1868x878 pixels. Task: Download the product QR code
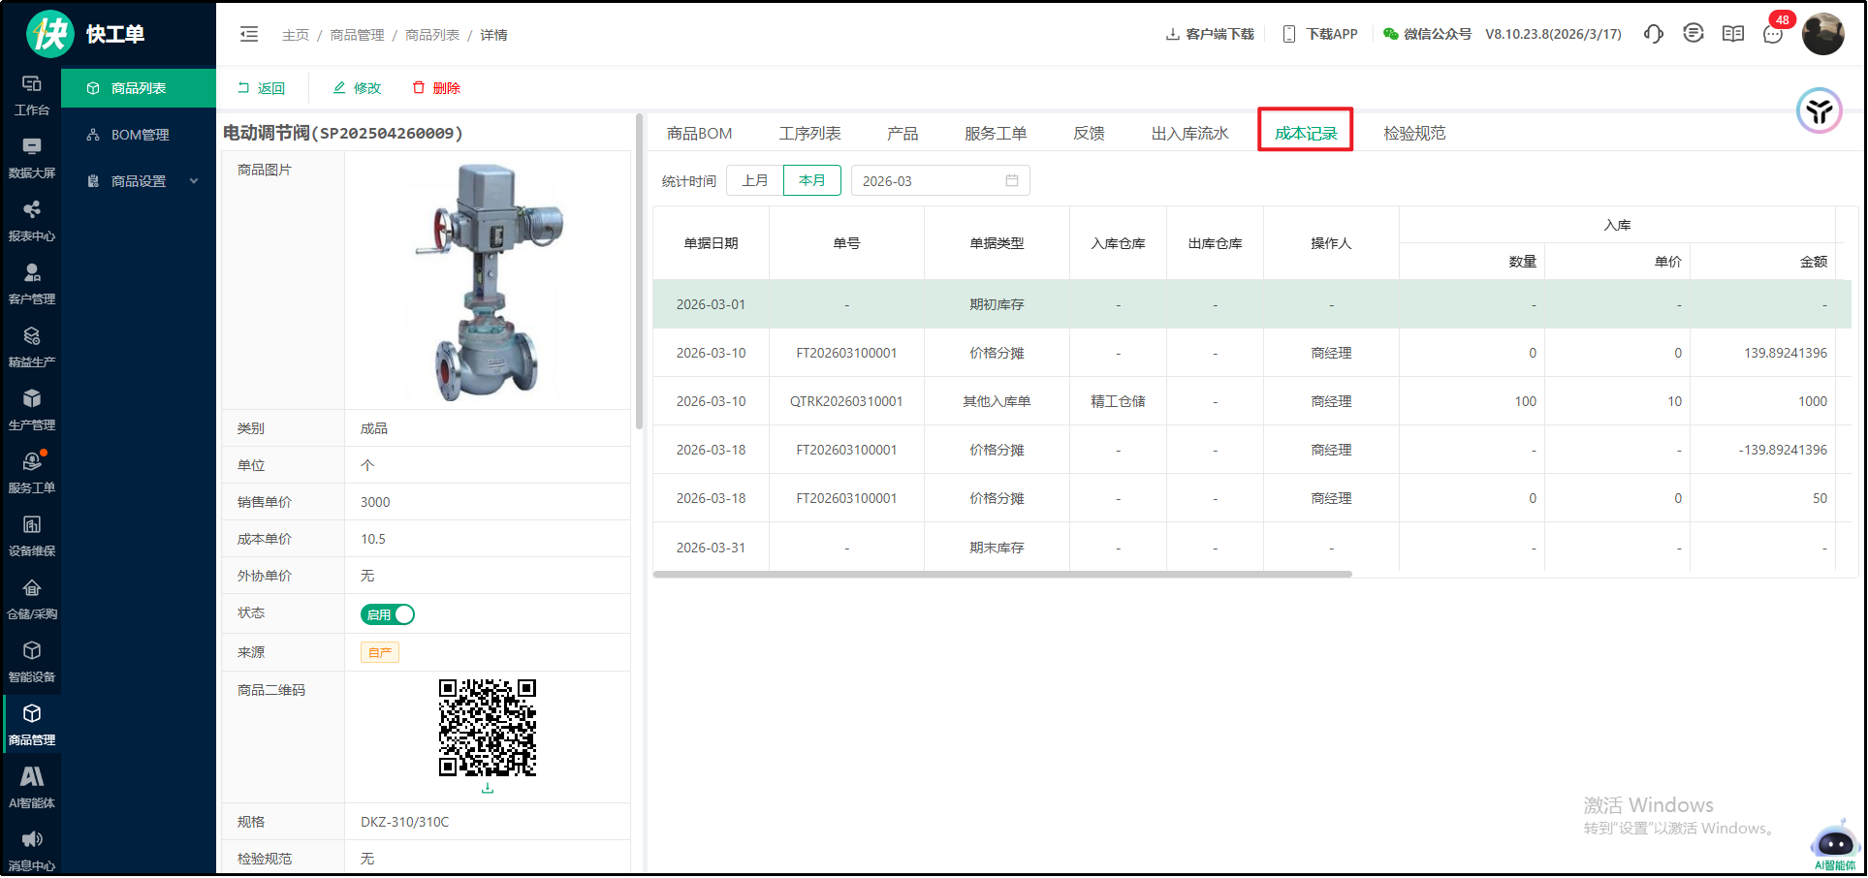pos(488,789)
